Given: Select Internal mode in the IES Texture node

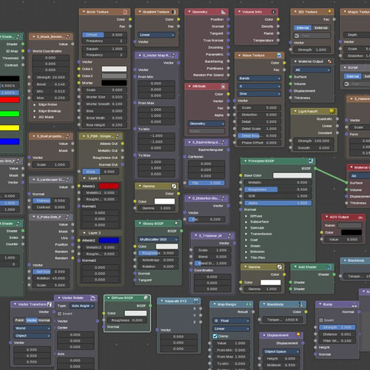Looking at the screenshot, I should [303, 27].
